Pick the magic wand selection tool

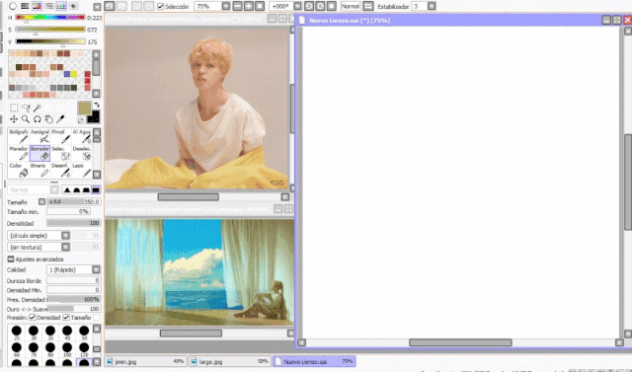(38, 108)
